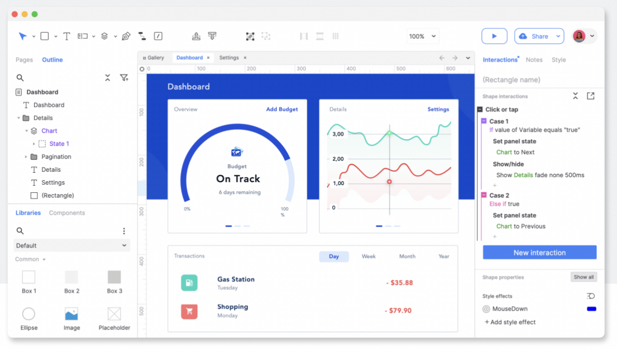Click the Preview play button
This screenshot has height=349, width=617.
[x=494, y=36]
